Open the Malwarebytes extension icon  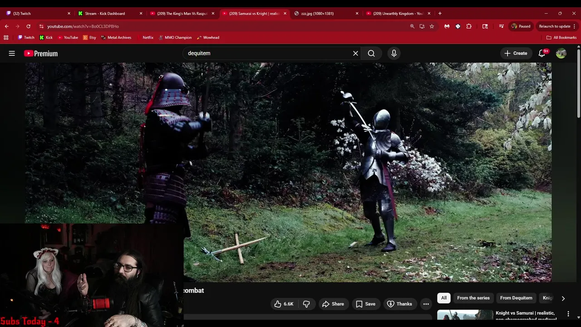447,26
